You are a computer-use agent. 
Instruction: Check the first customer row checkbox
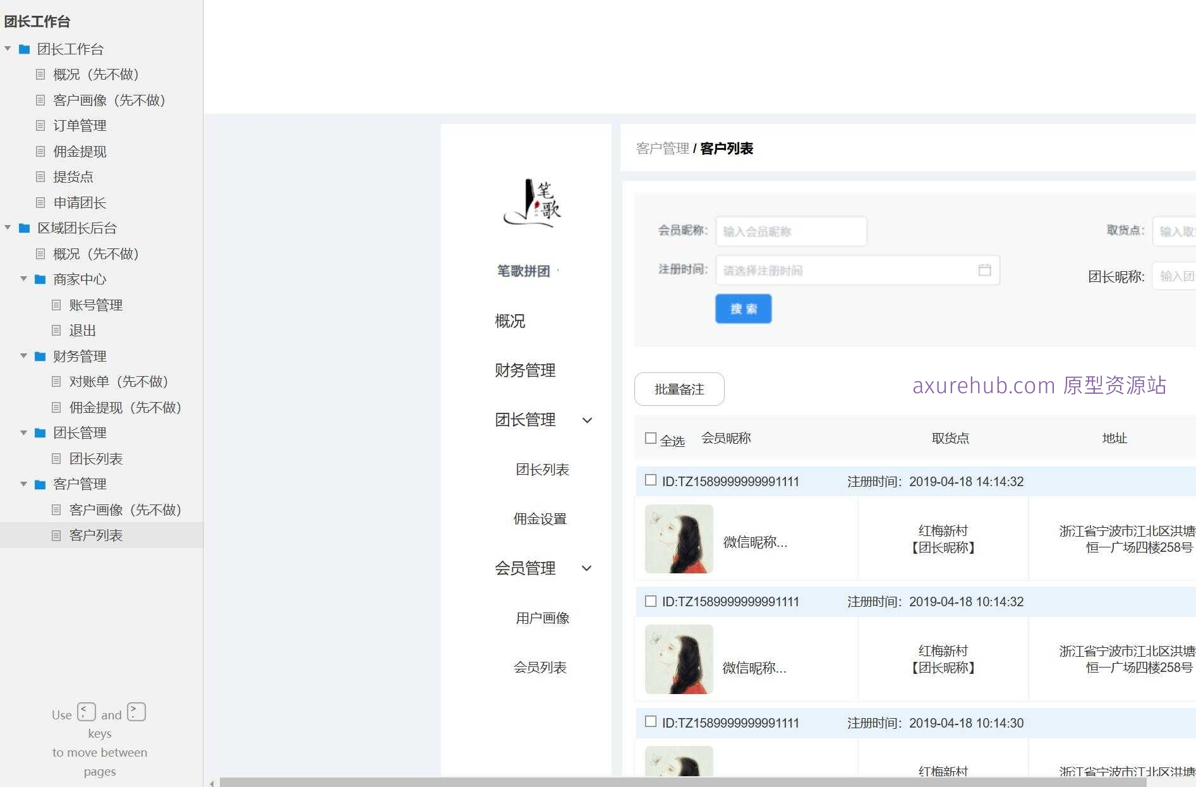(x=651, y=480)
